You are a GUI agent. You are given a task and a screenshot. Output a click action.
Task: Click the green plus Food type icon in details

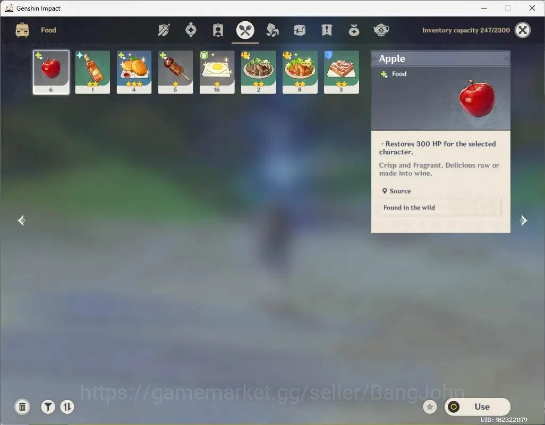384,74
